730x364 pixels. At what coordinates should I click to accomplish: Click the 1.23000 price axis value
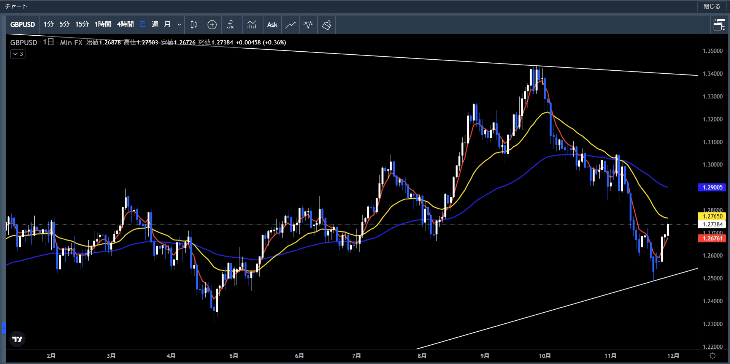coord(713,324)
